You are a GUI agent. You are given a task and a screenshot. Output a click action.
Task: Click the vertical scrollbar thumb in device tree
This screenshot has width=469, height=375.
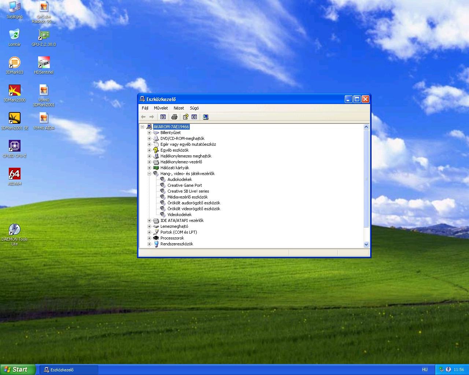[x=366, y=179]
